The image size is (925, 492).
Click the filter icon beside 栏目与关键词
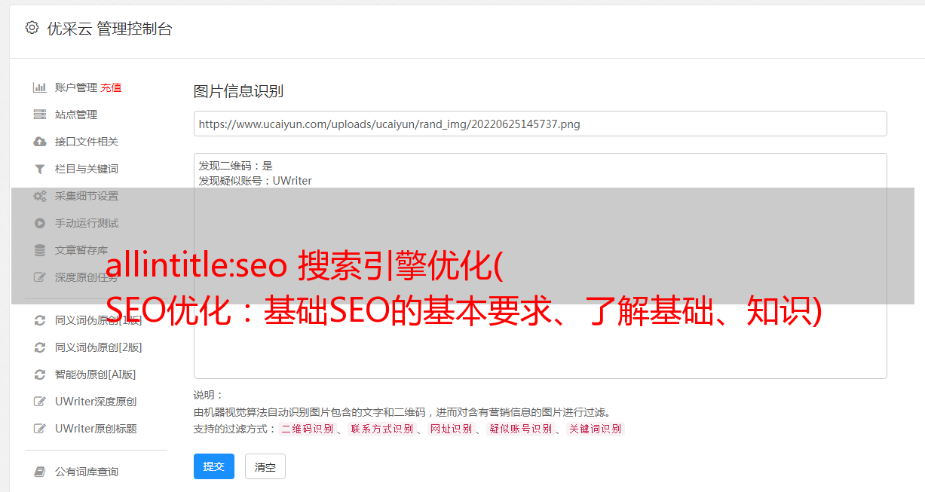tap(40, 169)
